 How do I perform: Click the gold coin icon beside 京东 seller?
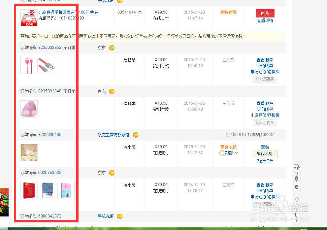pos(112,48)
